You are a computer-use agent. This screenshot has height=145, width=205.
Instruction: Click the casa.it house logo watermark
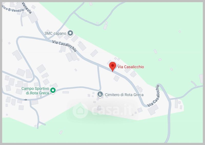[80, 111]
